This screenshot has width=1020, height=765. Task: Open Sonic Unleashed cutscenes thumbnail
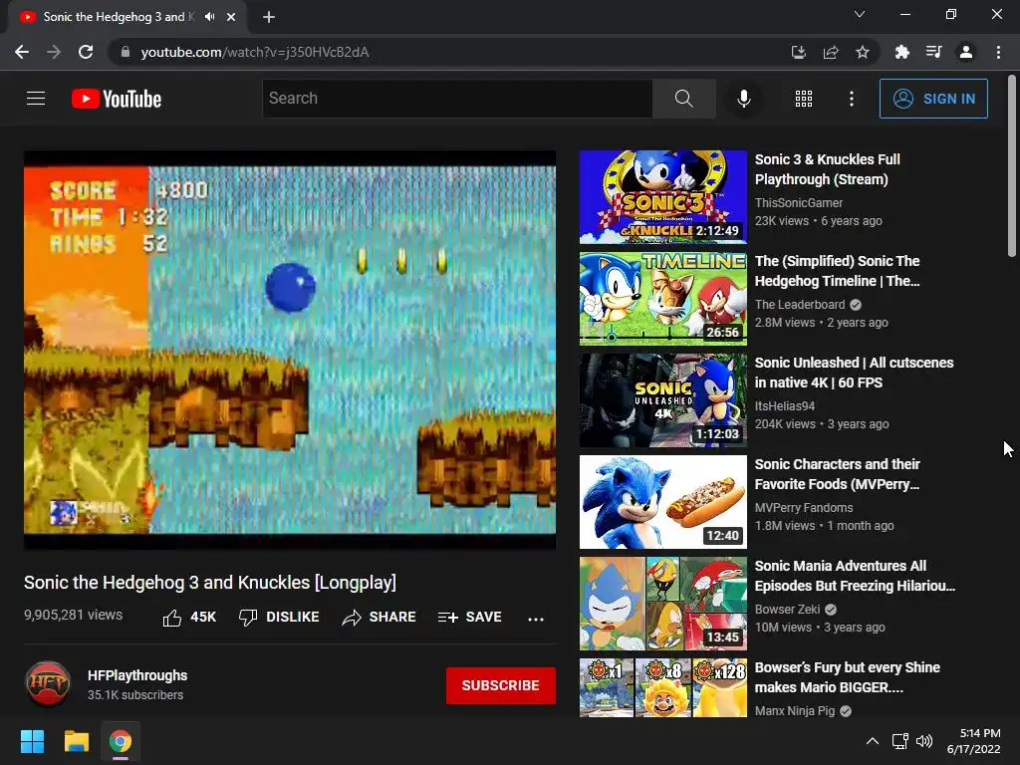(662, 400)
